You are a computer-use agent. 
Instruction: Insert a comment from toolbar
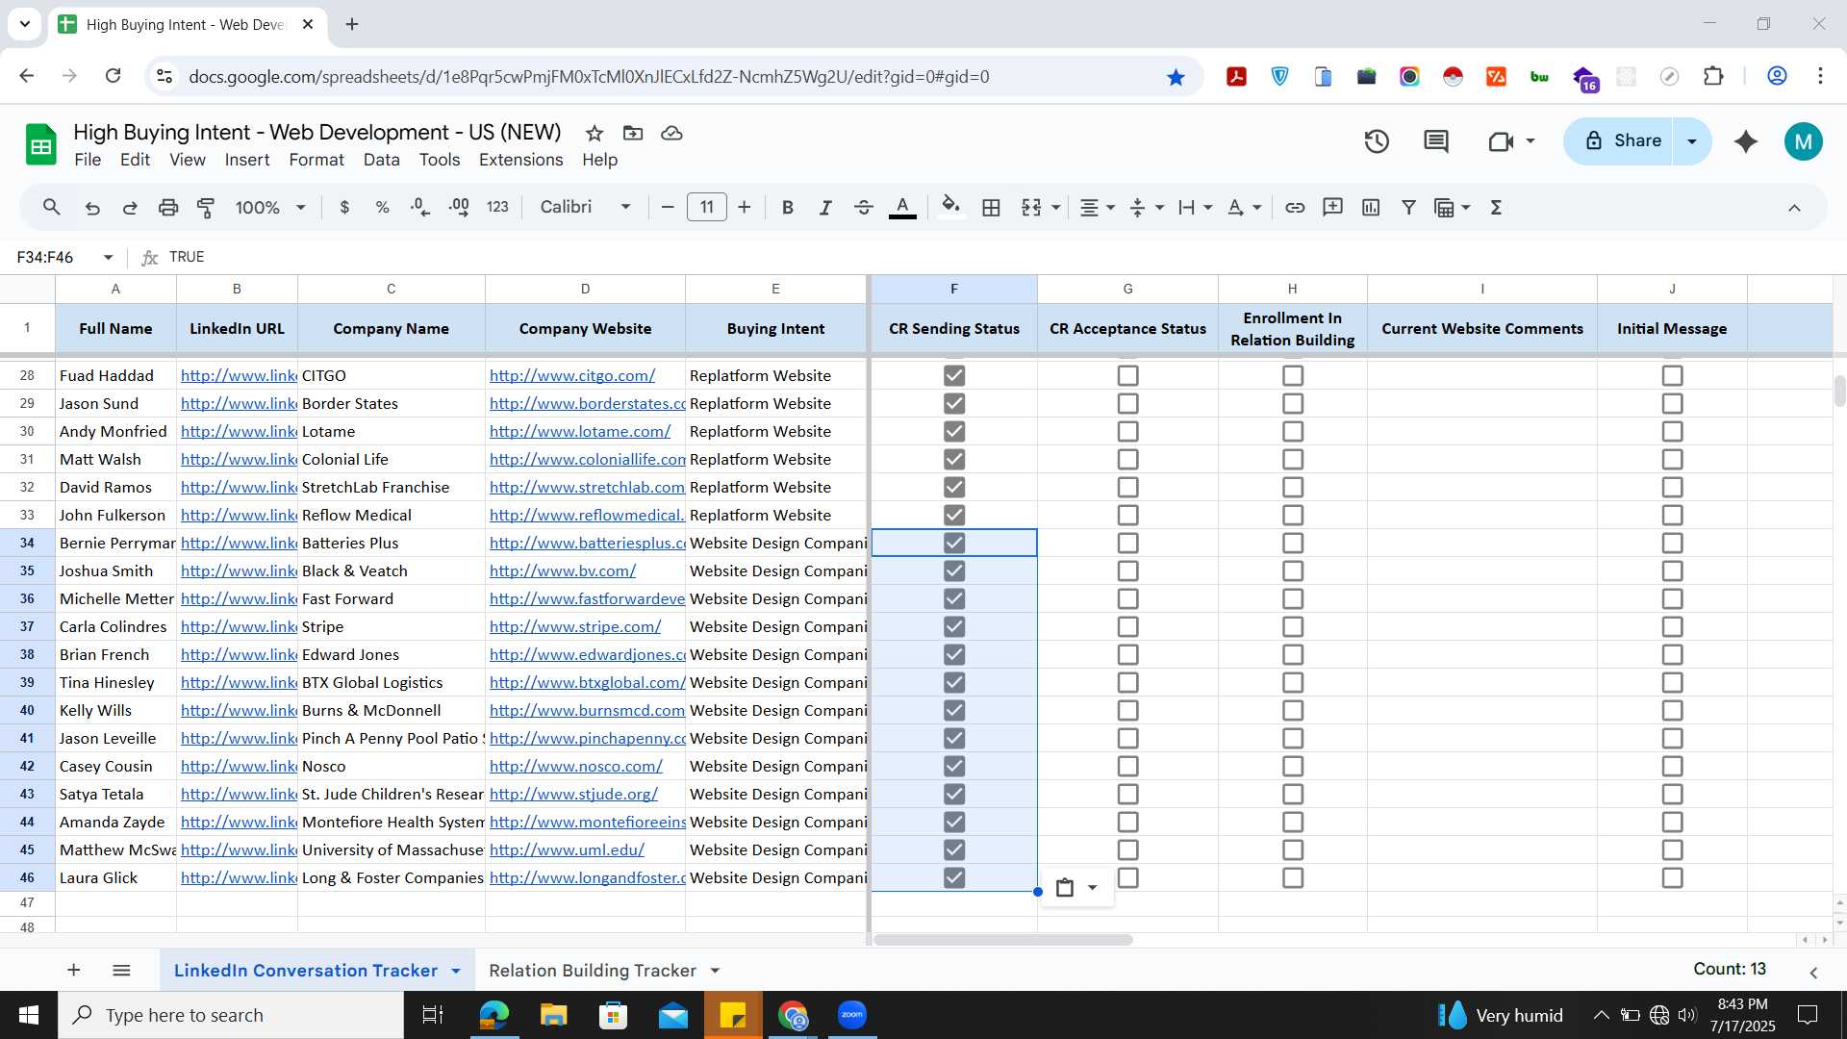1332,208
